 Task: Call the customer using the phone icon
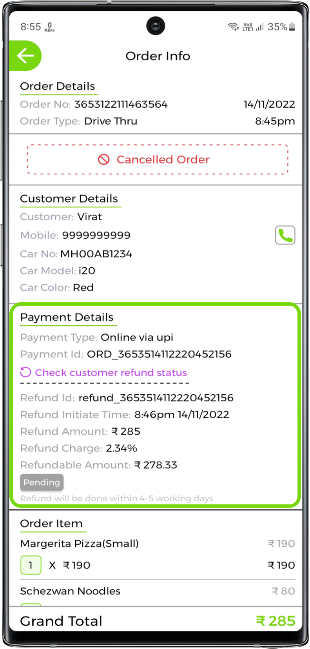tap(285, 235)
